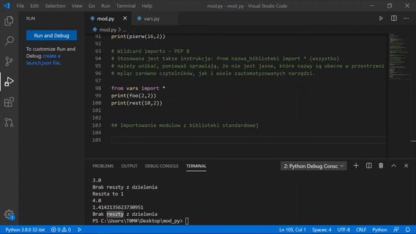This screenshot has width=416, height=234.
Task: Open the Source Control view
Action: point(9,61)
